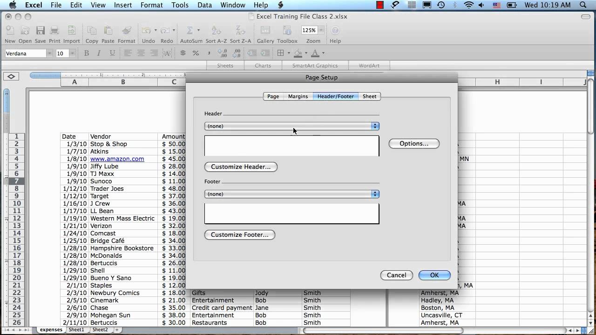Image resolution: width=596 pixels, height=335 pixels.
Task: Click the Copy toolbar icon
Action: click(x=92, y=31)
